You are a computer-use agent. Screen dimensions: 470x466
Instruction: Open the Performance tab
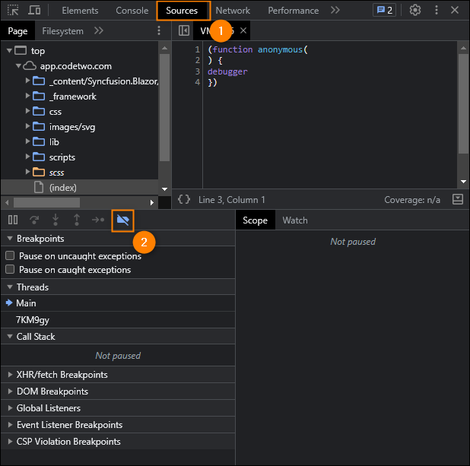point(293,11)
